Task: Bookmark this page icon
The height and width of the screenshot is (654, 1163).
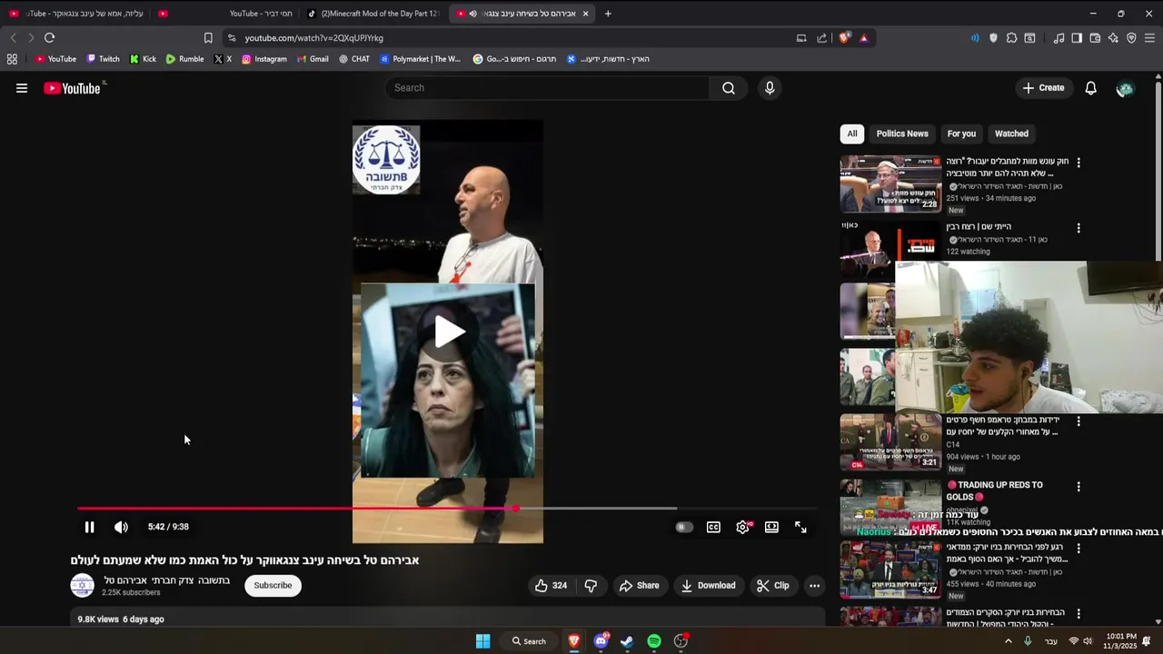Action: click(208, 38)
